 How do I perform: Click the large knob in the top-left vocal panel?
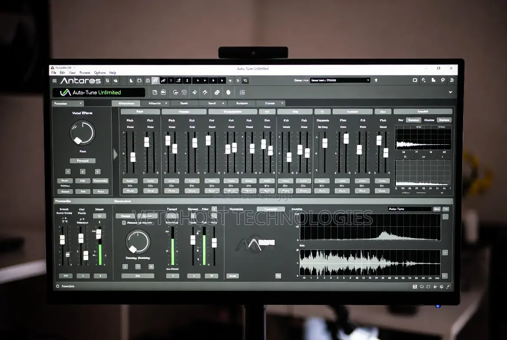pyautogui.click(x=82, y=133)
